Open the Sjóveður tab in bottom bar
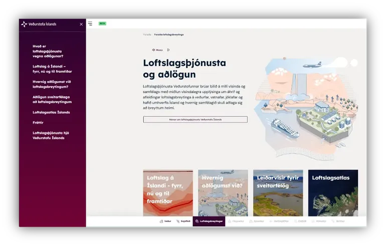 (257, 221)
